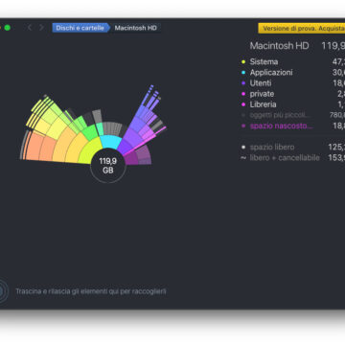The height and width of the screenshot is (345, 345).
Task: Click the spazio nascosto entry
Action: point(292,126)
